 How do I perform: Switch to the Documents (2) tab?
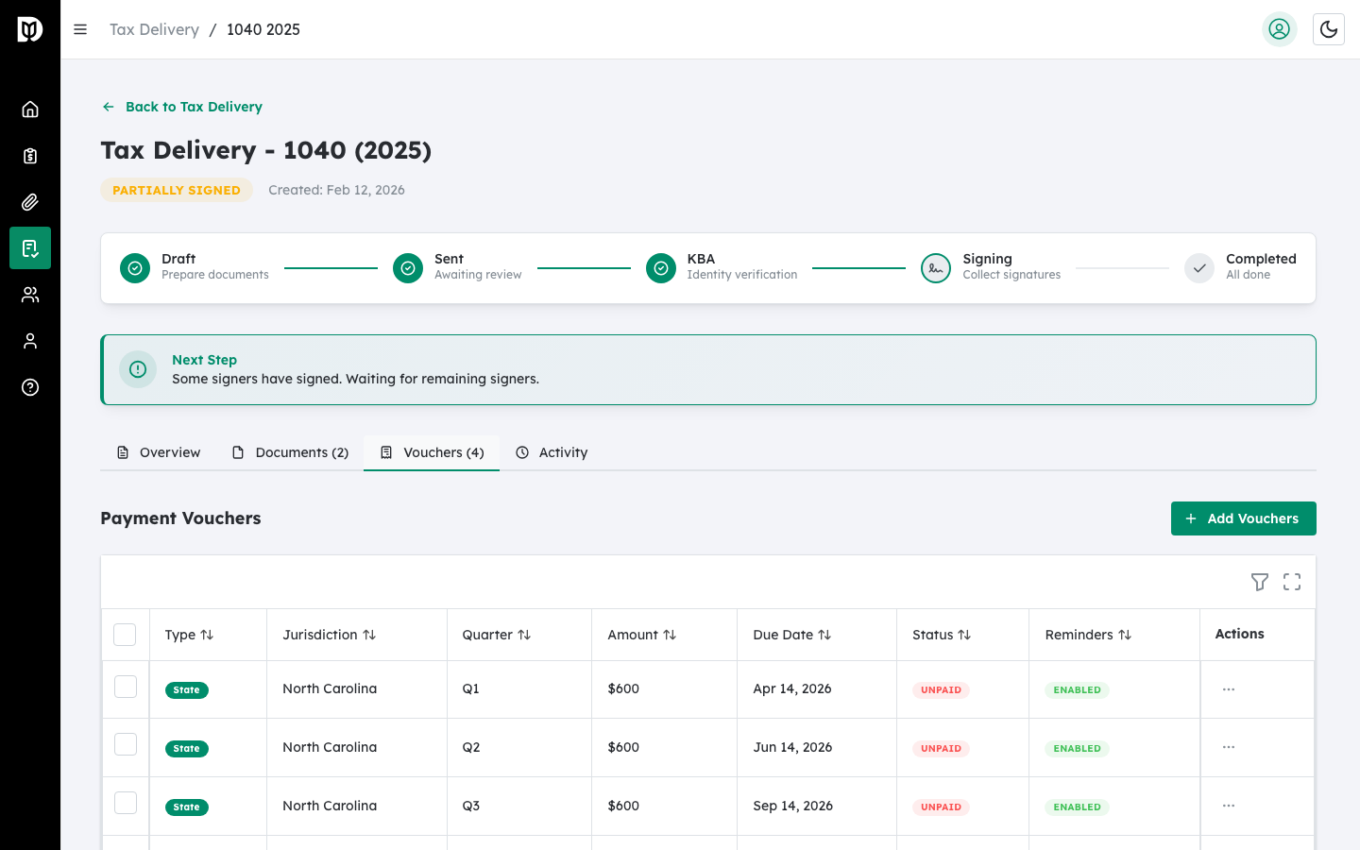(291, 452)
